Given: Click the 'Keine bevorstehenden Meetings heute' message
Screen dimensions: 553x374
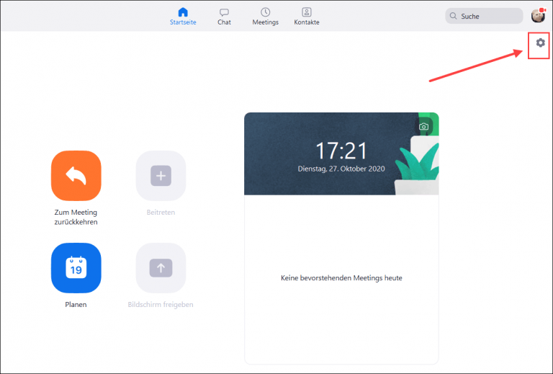Looking at the screenshot, I should [341, 277].
